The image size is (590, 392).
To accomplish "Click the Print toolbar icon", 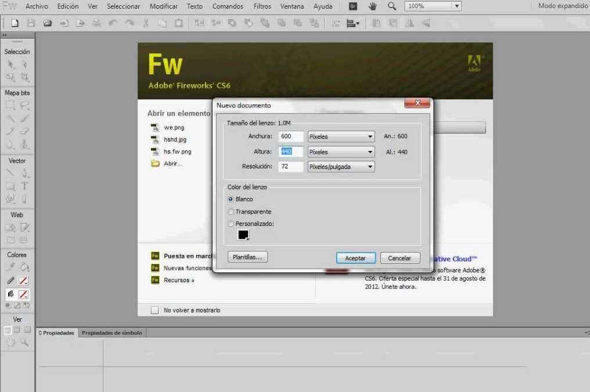I will 96,23.
